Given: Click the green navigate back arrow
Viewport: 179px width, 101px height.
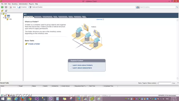Looking at the screenshot, I should [x=2, y=7].
